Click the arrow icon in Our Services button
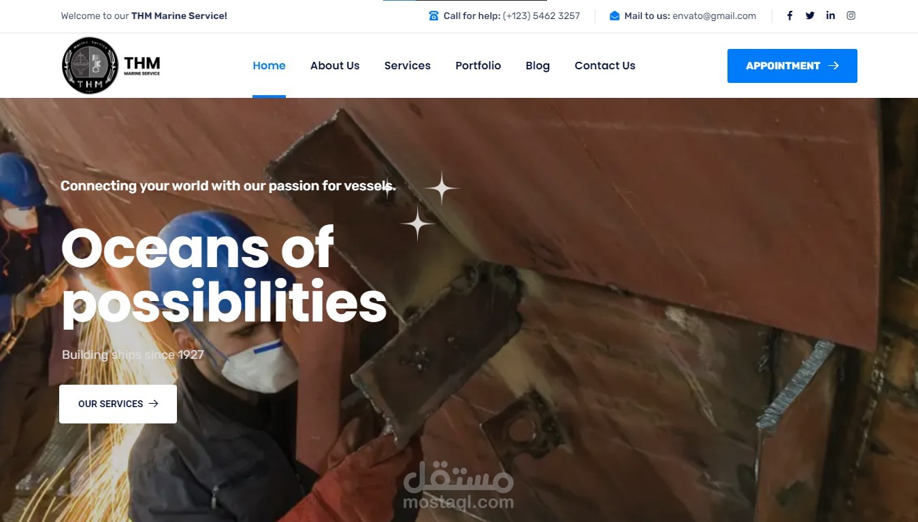This screenshot has height=522, width=918. [154, 404]
